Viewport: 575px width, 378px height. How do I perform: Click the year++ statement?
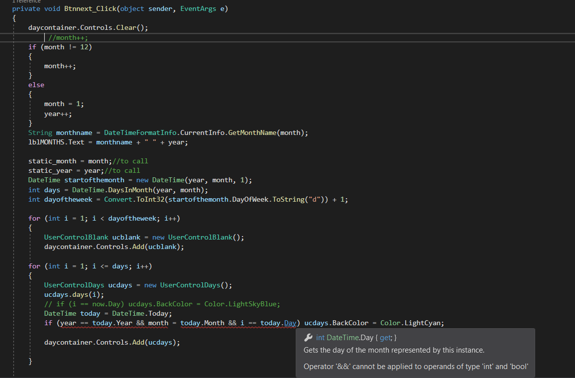tap(58, 114)
